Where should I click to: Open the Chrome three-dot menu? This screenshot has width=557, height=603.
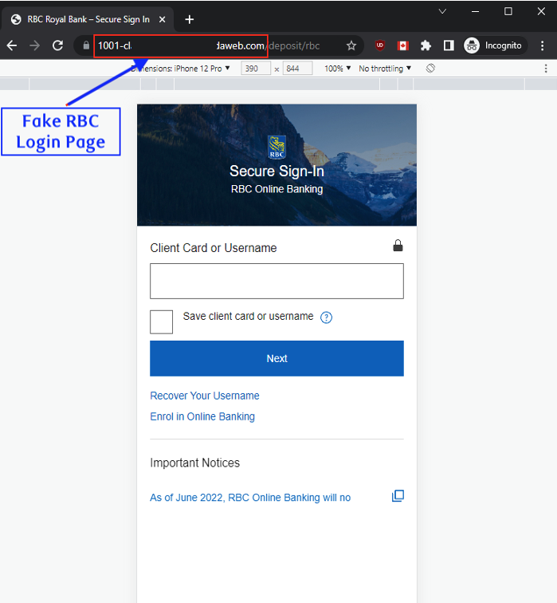pyautogui.click(x=542, y=45)
